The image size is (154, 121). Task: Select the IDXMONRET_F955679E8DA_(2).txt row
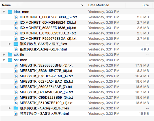click(x=77, y=39)
